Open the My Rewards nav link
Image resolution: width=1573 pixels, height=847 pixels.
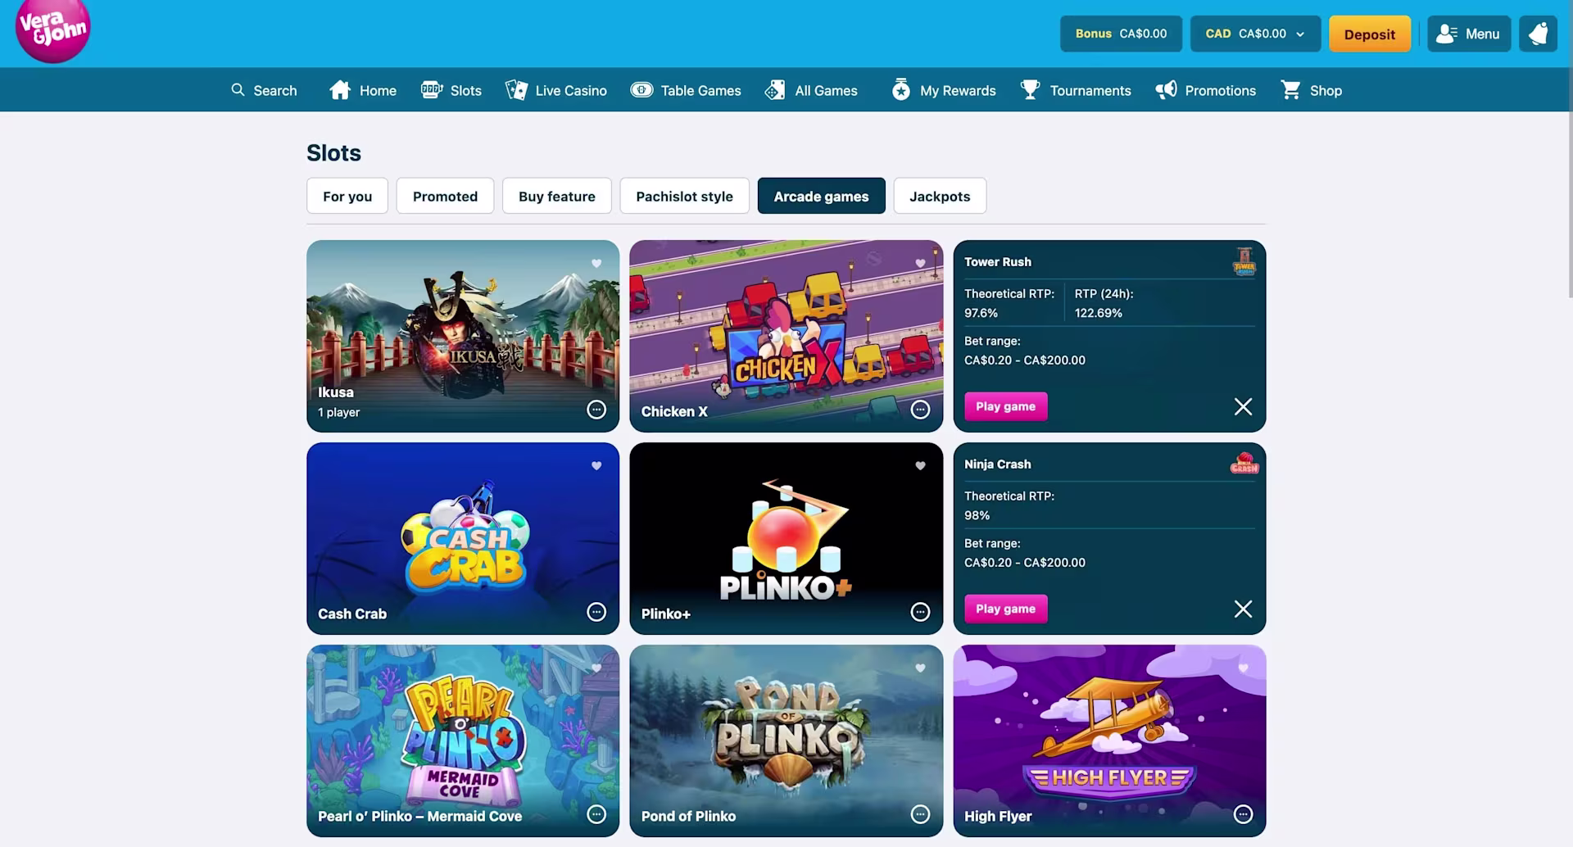pos(944,90)
